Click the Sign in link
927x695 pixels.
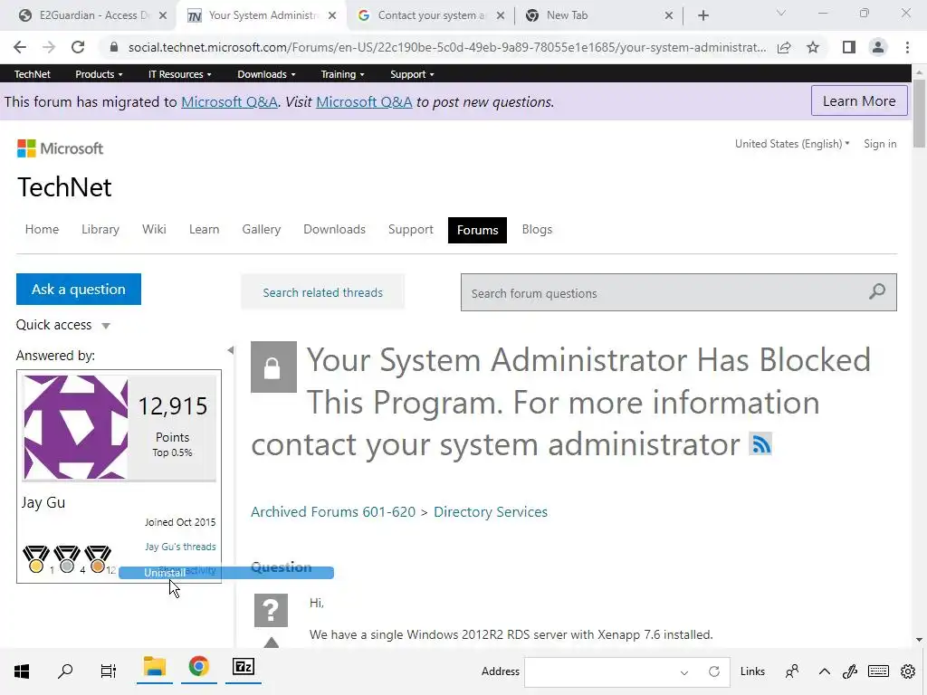pyautogui.click(x=880, y=144)
